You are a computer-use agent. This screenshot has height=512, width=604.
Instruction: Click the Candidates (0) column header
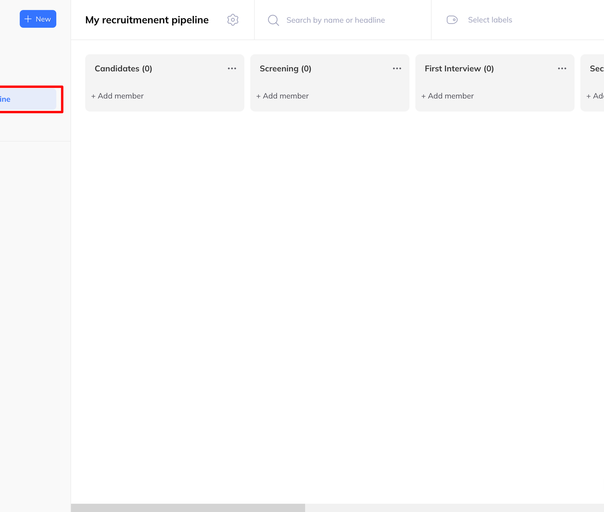click(x=123, y=68)
